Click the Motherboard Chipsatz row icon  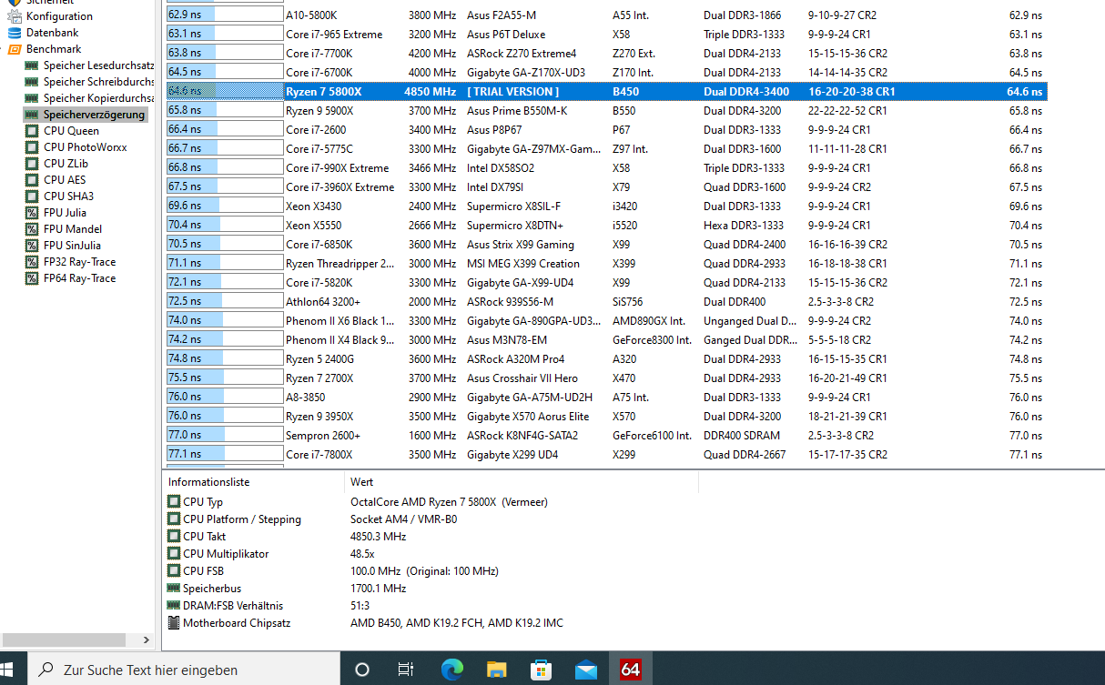tap(174, 623)
